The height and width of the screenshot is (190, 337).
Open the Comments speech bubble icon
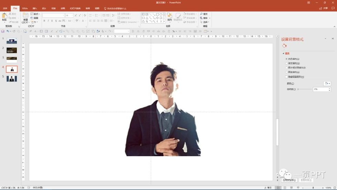click(333, 8)
